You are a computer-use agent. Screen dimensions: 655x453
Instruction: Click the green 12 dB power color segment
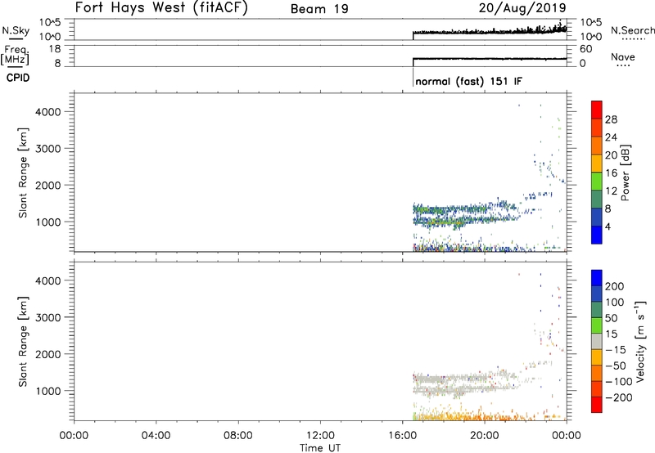597,181
